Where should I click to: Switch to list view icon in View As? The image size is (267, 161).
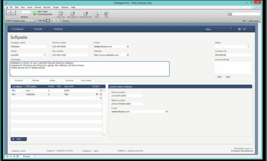[x=52, y=21]
